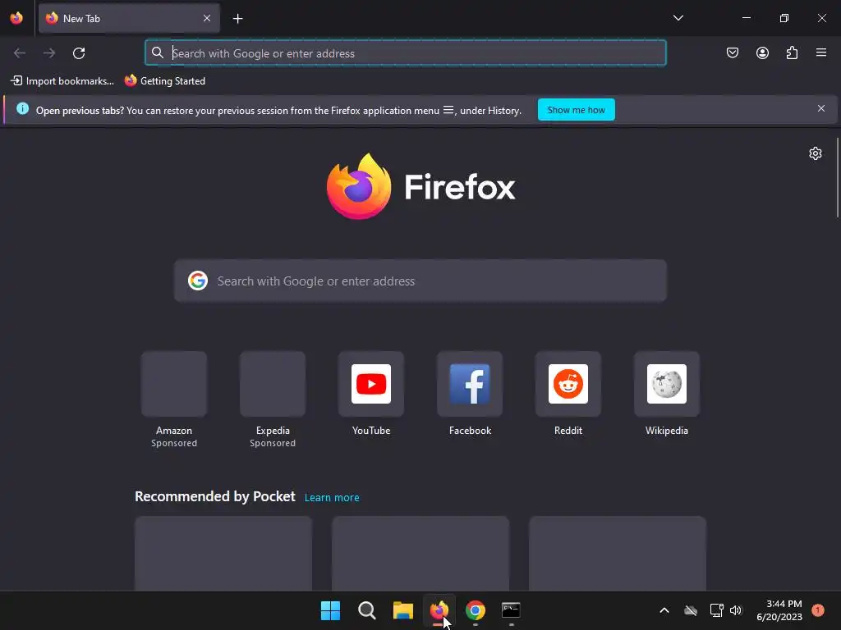The image size is (841, 630).
Task: Open the Expedia sponsored shortcut
Action: pyautogui.click(x=273, y=399)
